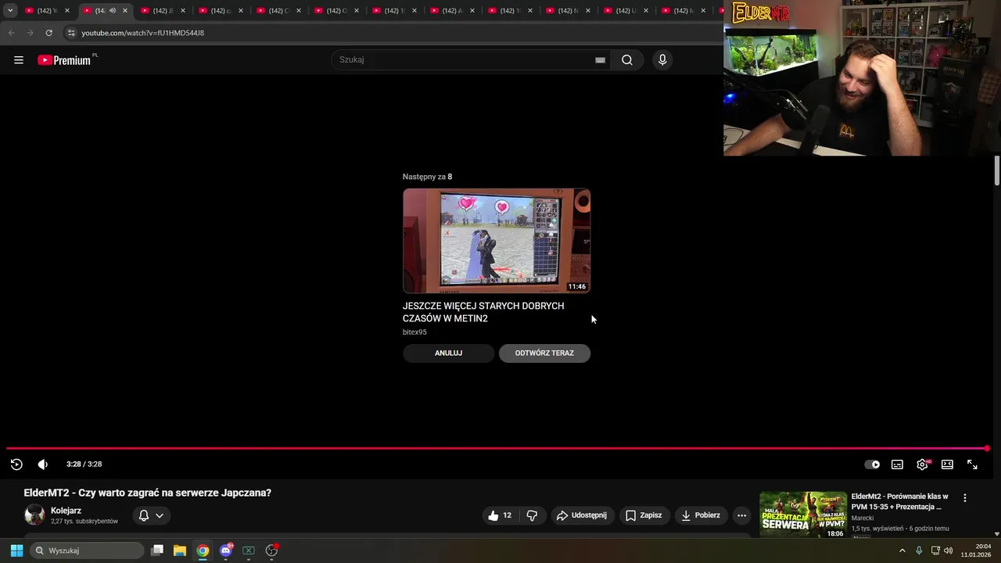
Task: Open title JESZCZE WIĘCEJ STARYCH DOBRYCH CZASÓW
Action: (483, 312)
